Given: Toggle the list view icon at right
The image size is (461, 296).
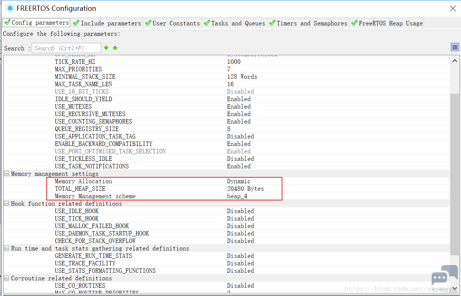Looking at the screenshot, I should [x=455, y=47].
